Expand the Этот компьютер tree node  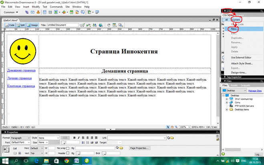point(227,99)
